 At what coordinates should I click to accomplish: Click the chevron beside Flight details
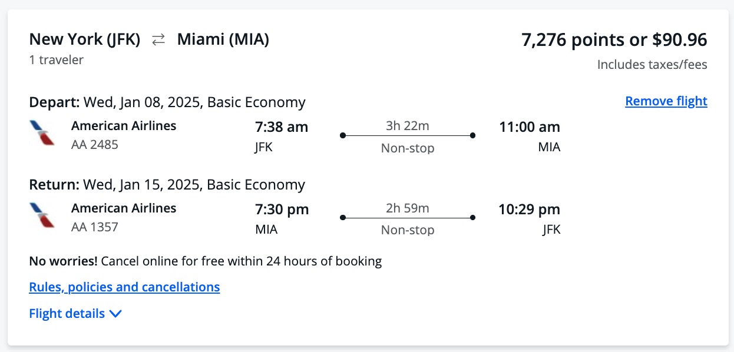(115, 313)
